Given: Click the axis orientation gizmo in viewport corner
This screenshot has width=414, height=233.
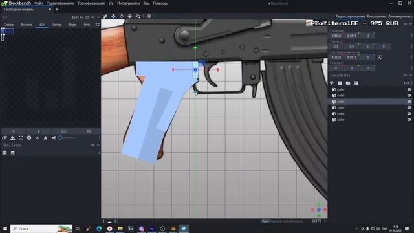Looking at the screenshot, I should click(x=319, y=210).
